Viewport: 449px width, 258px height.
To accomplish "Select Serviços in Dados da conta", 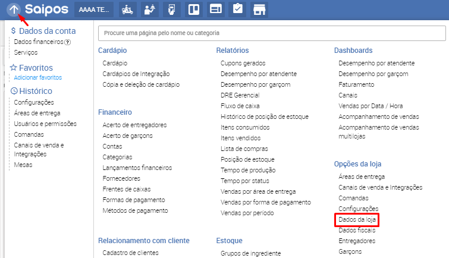I will coord(26,52).
